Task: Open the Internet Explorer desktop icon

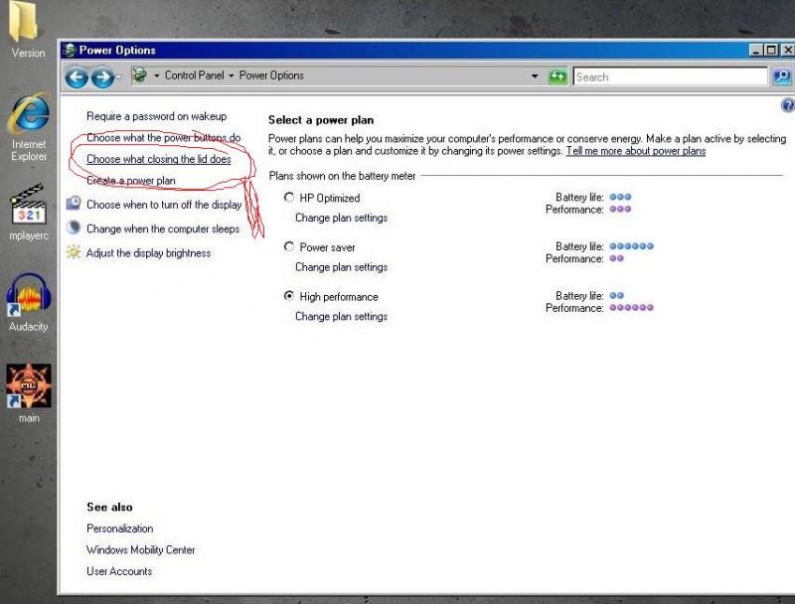Action: coord(29,127)
